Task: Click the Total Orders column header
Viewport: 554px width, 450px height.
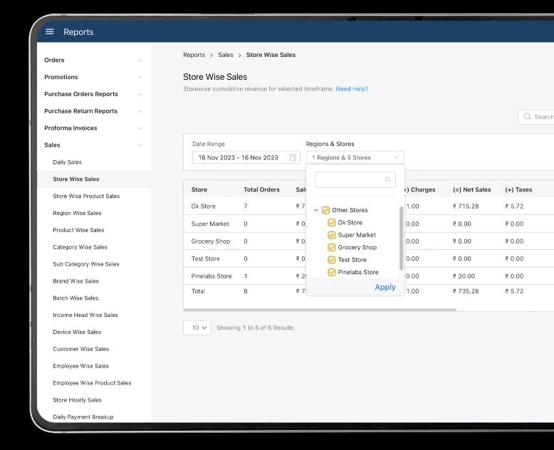Action: pyautogui.click(x=261, y=189)
